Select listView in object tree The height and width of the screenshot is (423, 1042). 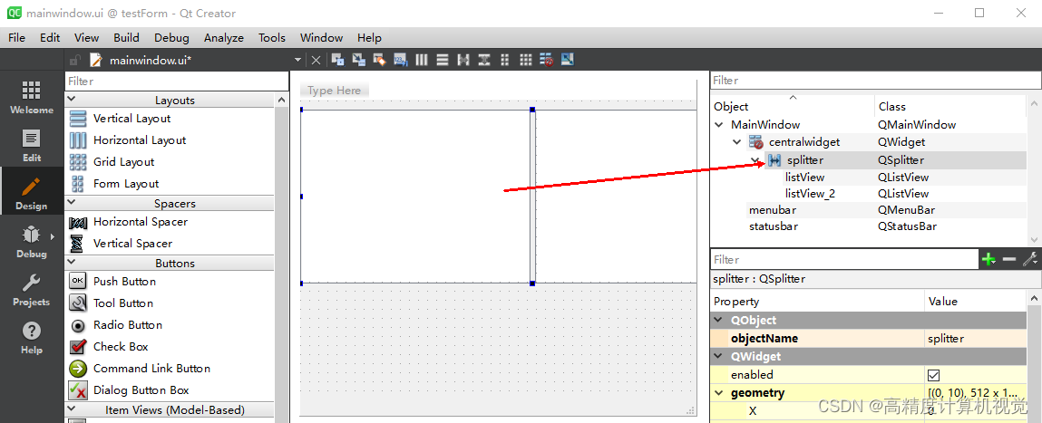(804, 178)
